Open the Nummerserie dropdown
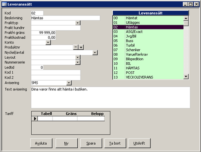Screen dimensions: 201x152 pyautogui.click(x=78, y=62)
